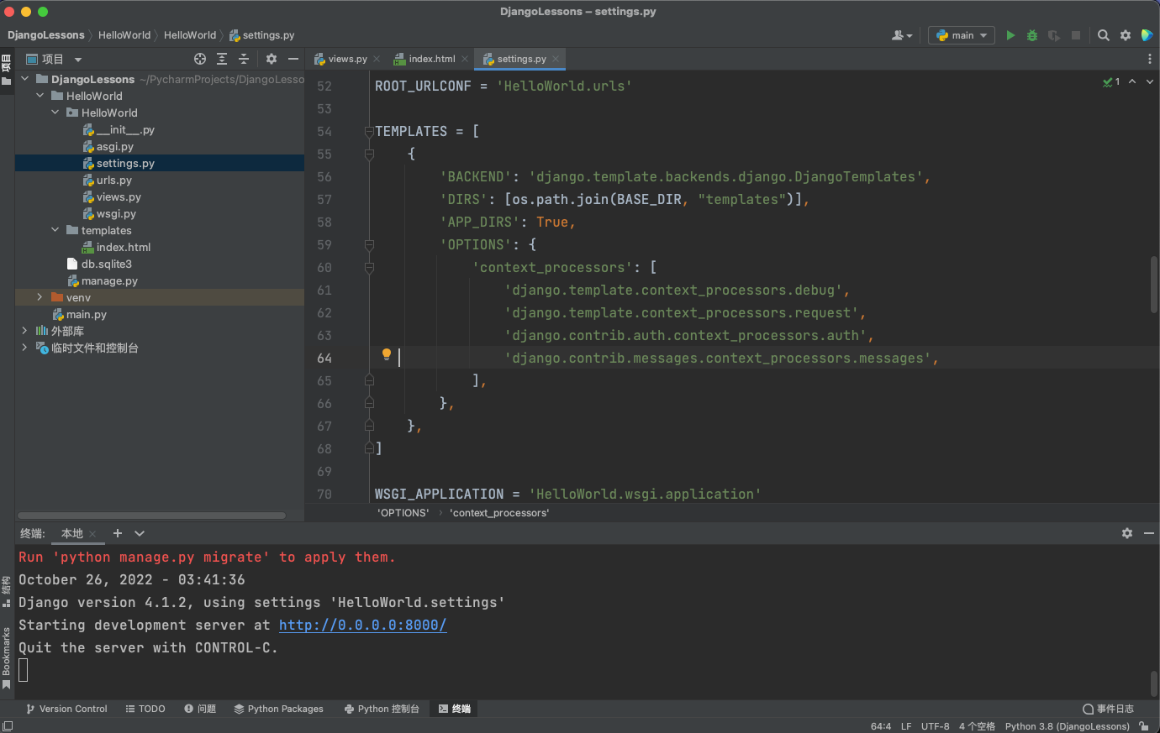Open Search Everywhere magnifier icon
This screenshot has width=1160, height=733.
pyautogui.click(x=1104, y=35)
